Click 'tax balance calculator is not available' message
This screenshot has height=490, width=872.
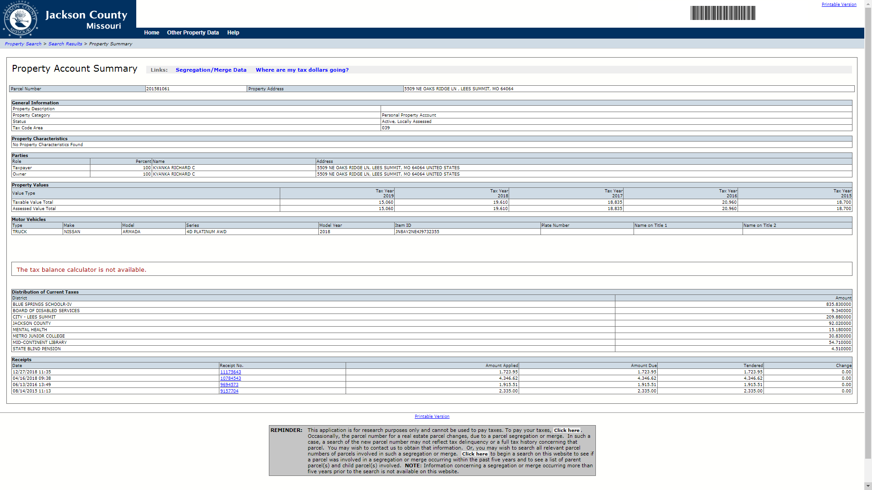tap(81, 270)
